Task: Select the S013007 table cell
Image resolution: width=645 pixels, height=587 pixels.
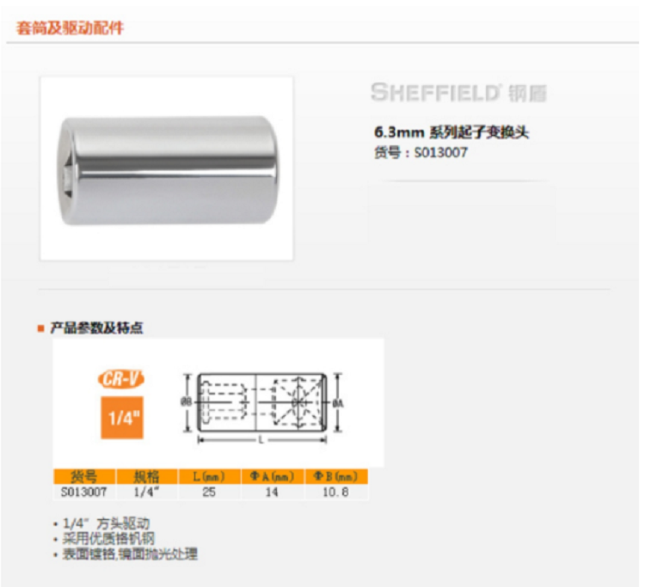Action: tap(84, 492)
